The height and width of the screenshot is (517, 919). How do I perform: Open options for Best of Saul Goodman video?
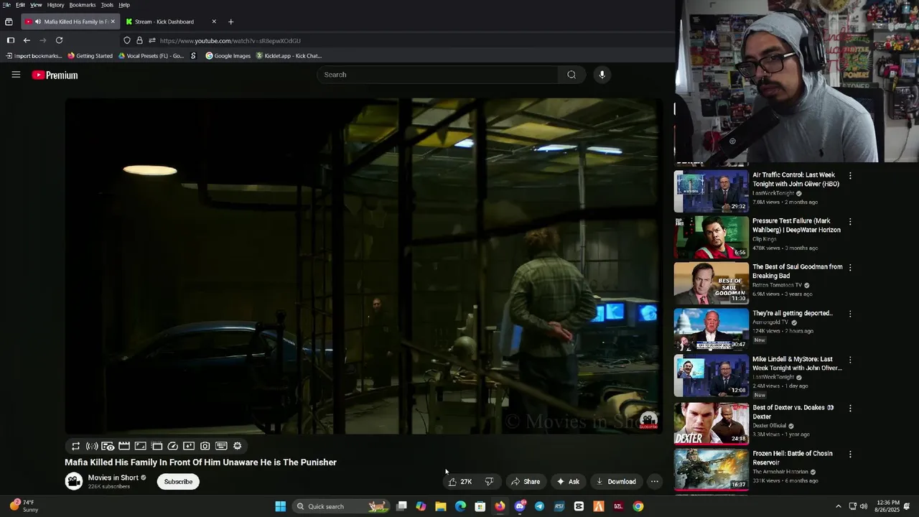(x=850, y=268)
